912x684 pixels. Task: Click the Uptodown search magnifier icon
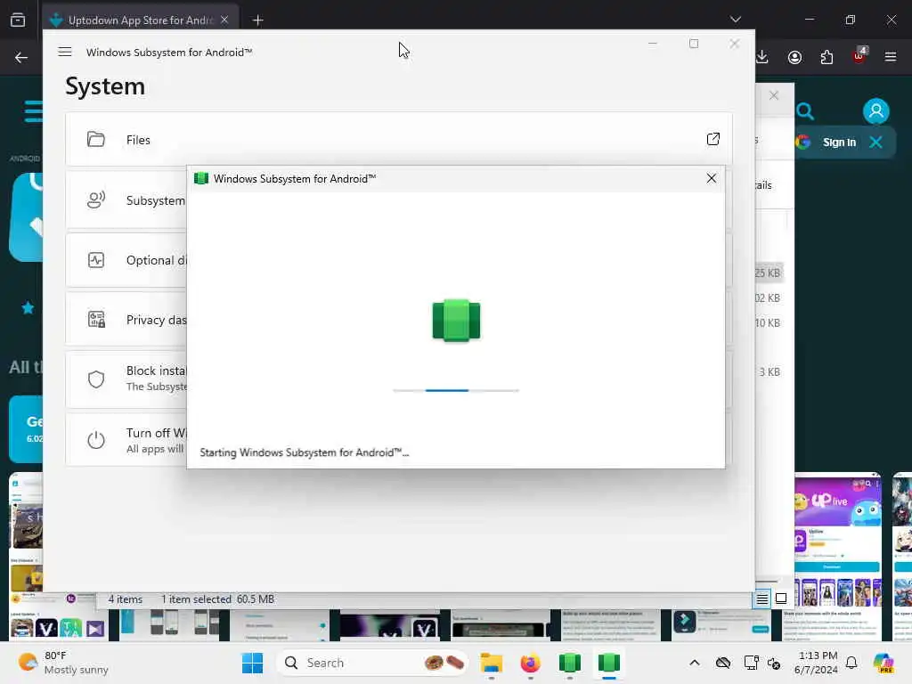tap(805, 110)
